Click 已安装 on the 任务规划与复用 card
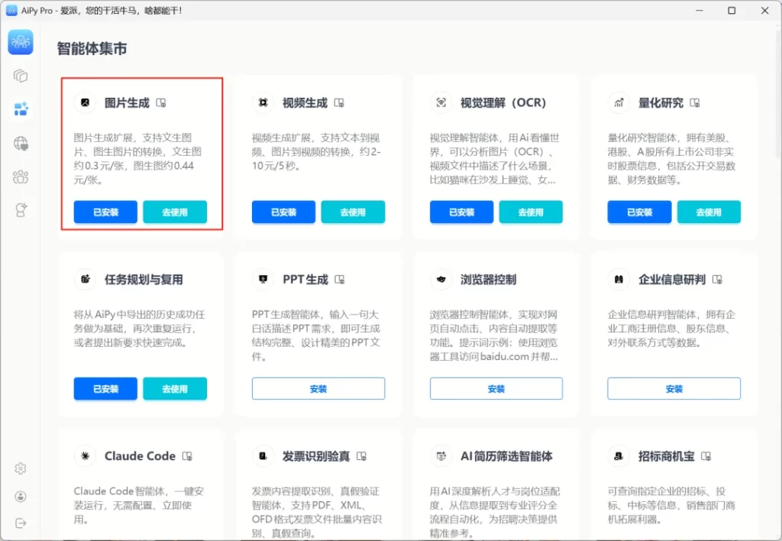The width and height of the screenshot is (782, 541). pyautogui.click(x=105, y=389)
